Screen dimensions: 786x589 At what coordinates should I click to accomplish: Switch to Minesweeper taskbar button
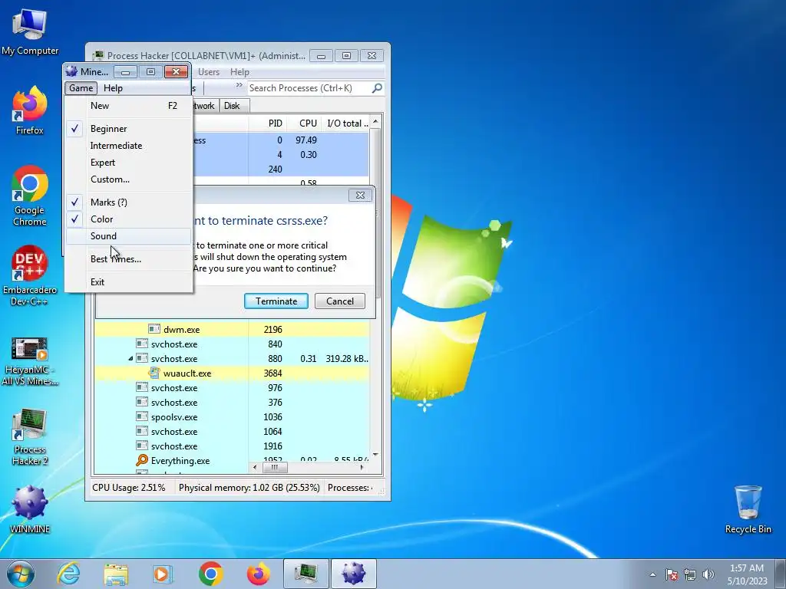click(353, 574)
